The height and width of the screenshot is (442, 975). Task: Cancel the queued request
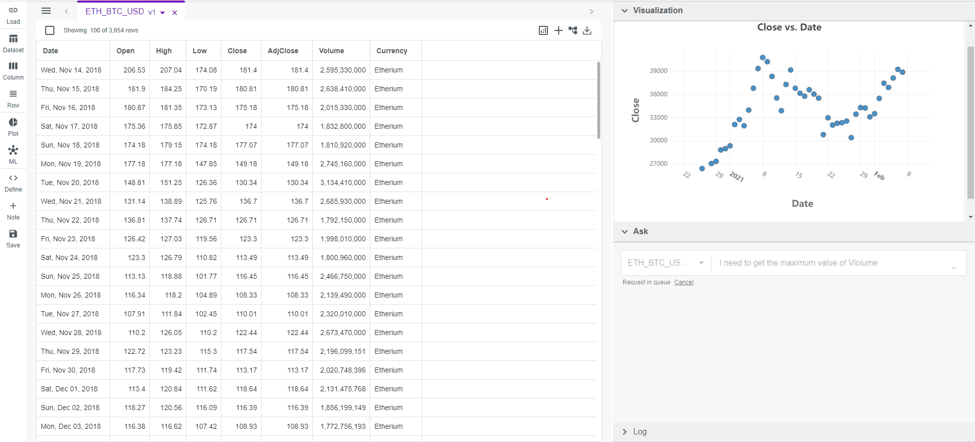684,282
